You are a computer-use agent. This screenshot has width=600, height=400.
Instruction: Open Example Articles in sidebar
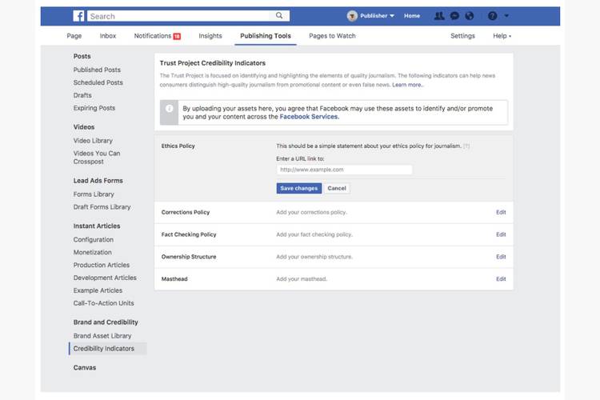(x=98, y=290)
